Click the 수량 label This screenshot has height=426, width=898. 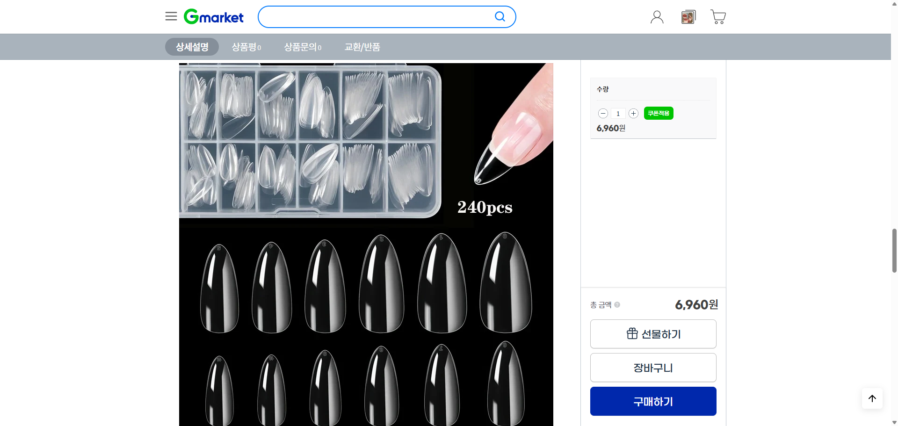(603, 89)
